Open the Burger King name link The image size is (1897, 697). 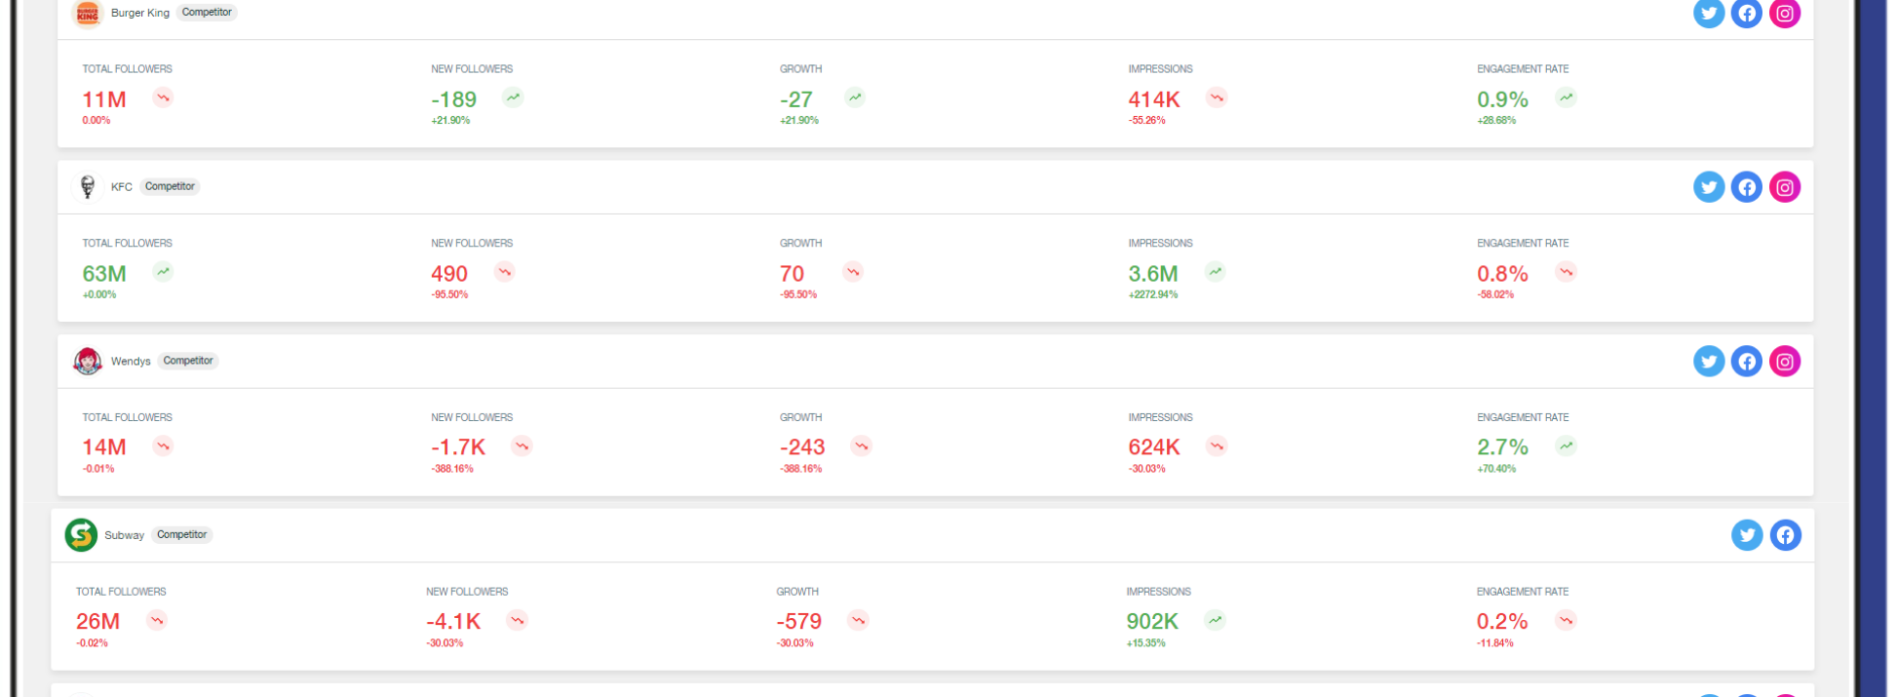(139, 14)
